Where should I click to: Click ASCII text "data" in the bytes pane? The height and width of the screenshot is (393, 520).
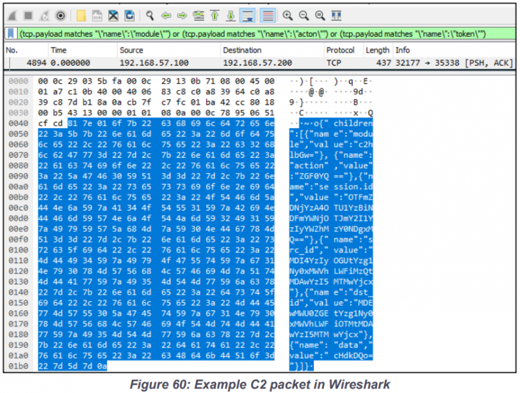point(348,345)
